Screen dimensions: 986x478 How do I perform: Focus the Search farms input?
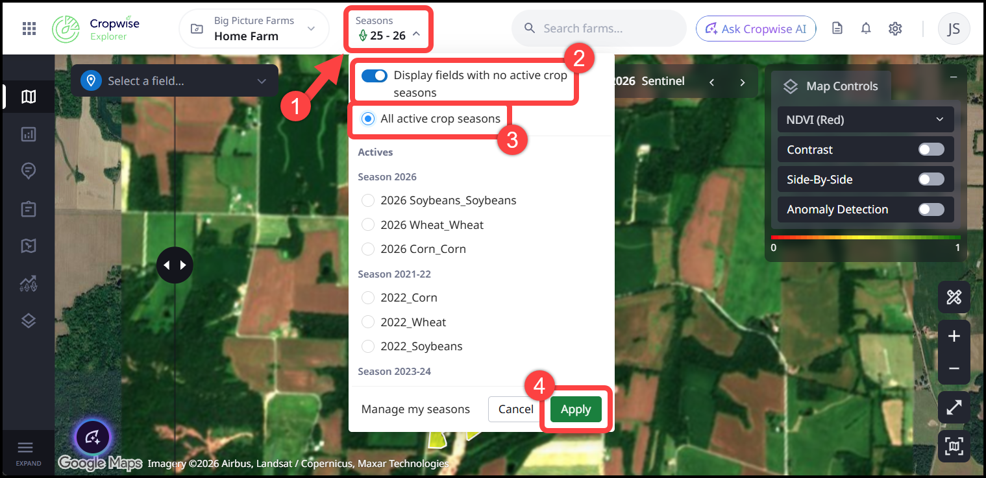click(598, 29)
